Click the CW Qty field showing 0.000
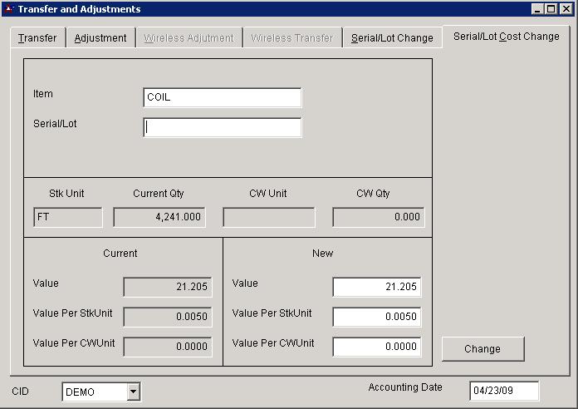 pos(379,217)
